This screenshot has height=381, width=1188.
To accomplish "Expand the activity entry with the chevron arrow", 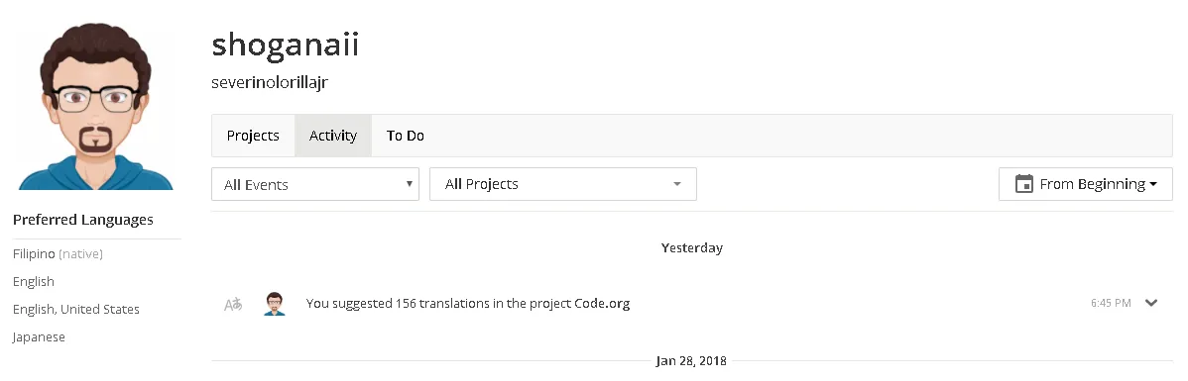I will pos(1151,303).
